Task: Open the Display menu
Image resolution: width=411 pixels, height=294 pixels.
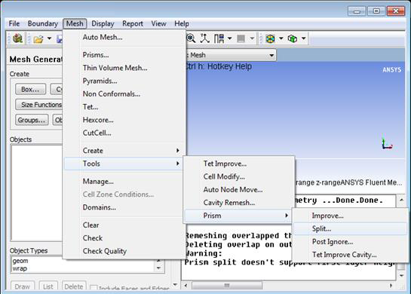Action: coord(103,23)
